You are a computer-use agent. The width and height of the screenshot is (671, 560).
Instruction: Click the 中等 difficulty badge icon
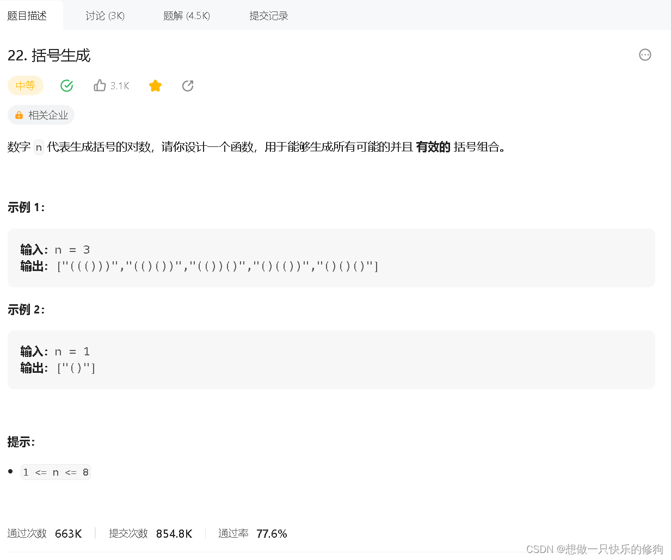pos(25,85)
